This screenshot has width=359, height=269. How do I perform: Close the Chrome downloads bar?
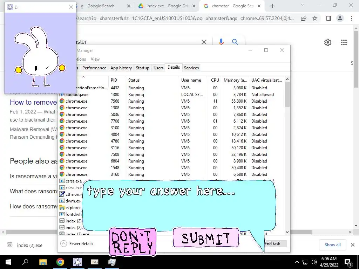(x=353, y=245)
